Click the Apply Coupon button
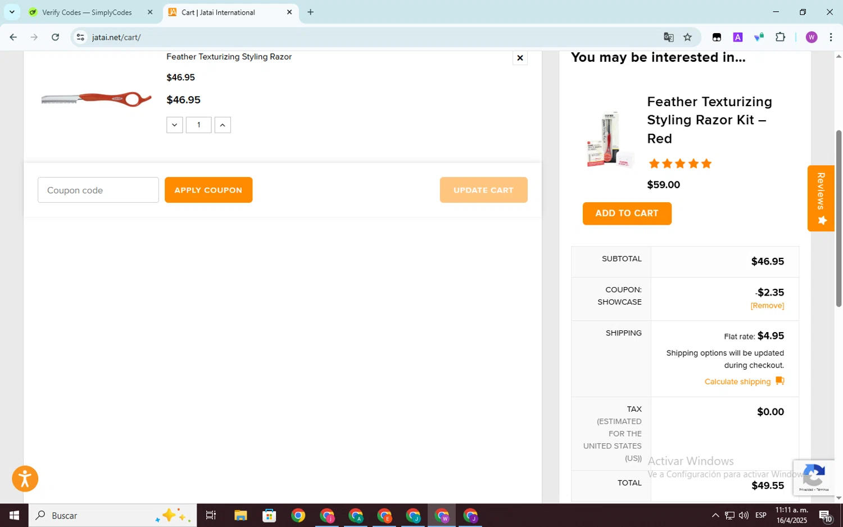This screenshot has width=843, height=527. 209,190
